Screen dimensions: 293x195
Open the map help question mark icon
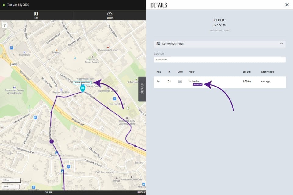[x=4, y=25]
